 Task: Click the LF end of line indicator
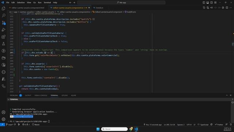195,125
